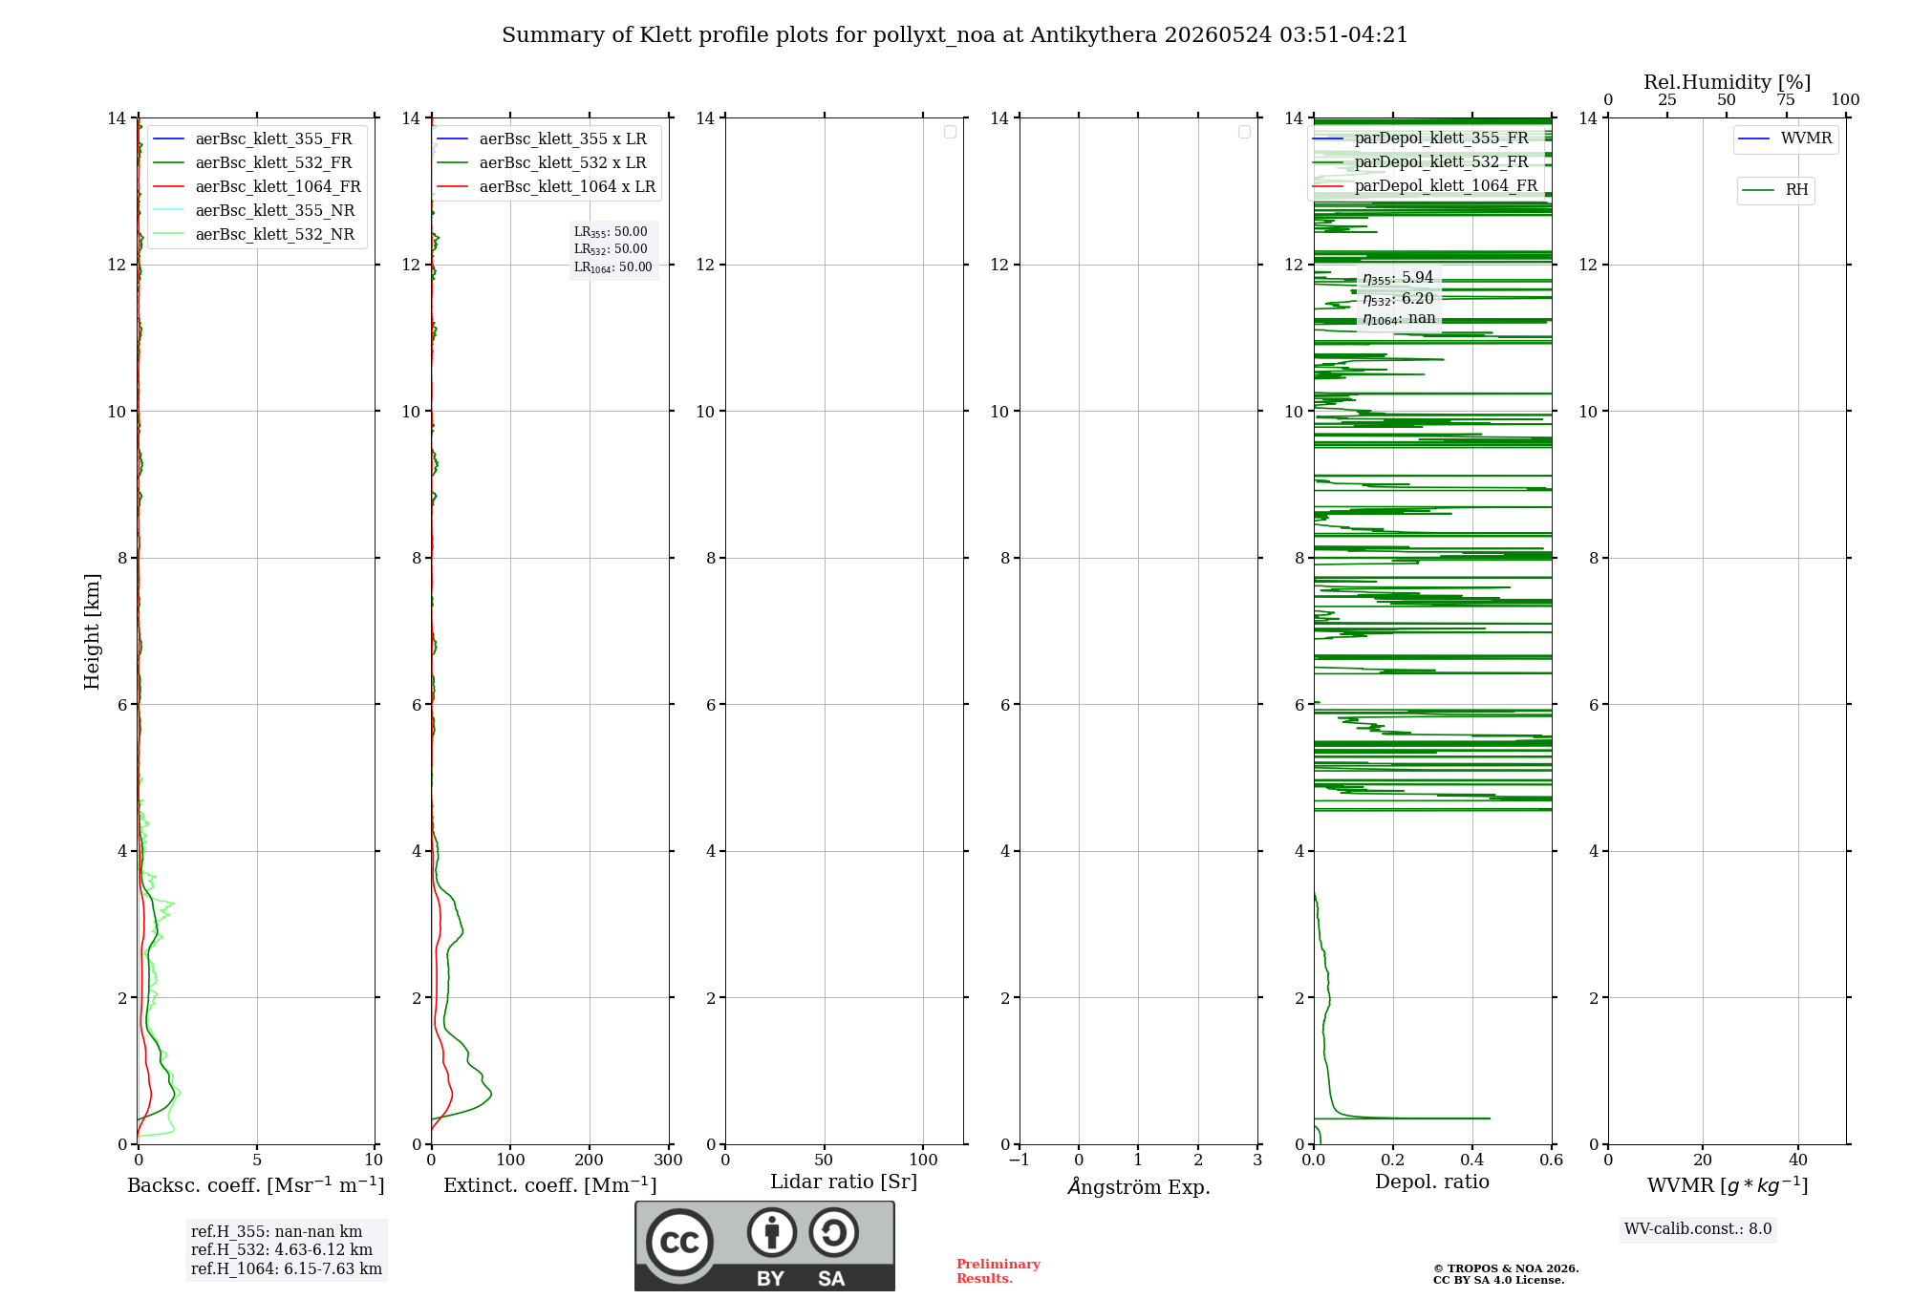Click the η532: 6.20 annotation
The width and height of the screenshot is (1911, 1299).
pos(1398,299)
